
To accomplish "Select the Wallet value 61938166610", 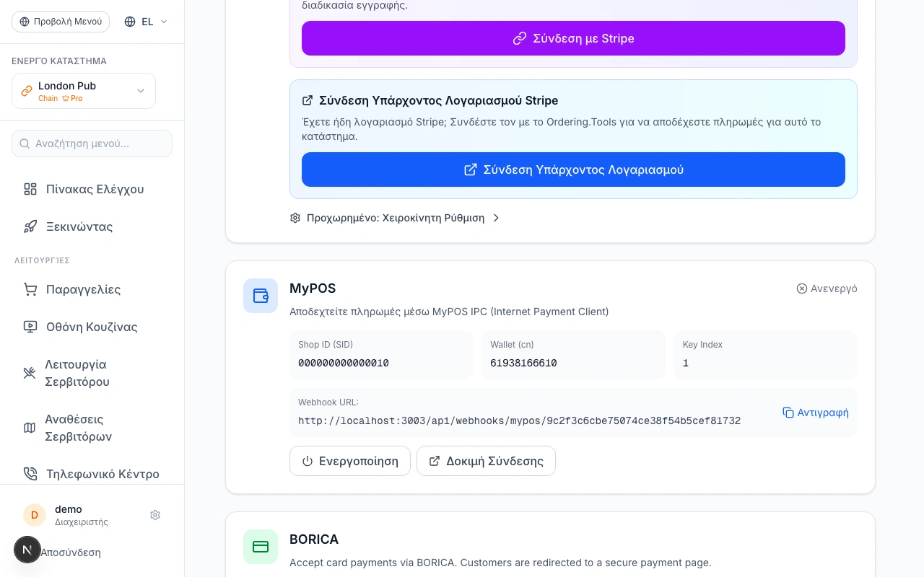I will [x=523, y=364].
